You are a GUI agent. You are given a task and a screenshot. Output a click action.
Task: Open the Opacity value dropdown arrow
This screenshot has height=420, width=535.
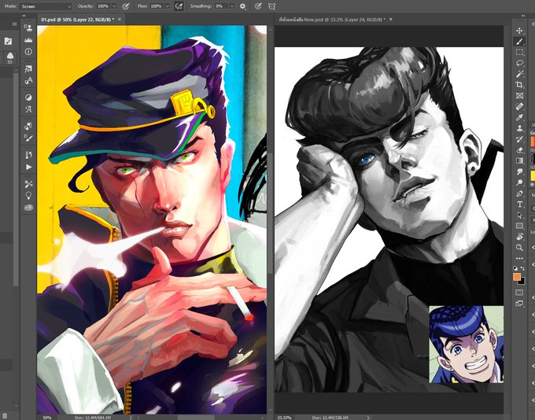point(114,6)
